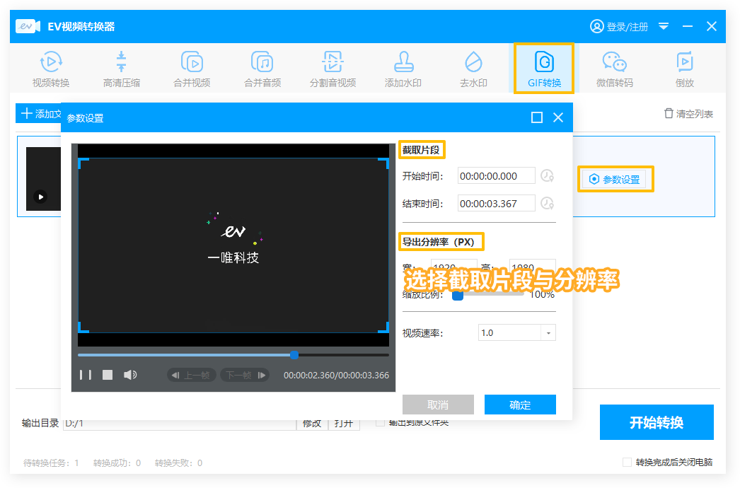Stop the video preview playback

pos(108,375)
